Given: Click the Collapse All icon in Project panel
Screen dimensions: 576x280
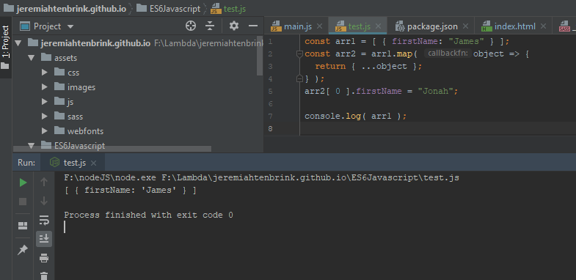Looking at the screenshot, I should point(210,26).
